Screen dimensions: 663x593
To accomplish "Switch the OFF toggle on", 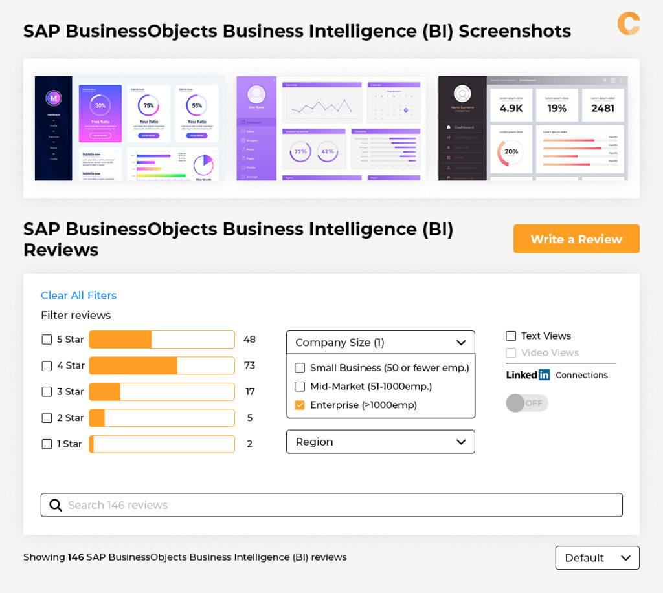I will pos(526,403).
